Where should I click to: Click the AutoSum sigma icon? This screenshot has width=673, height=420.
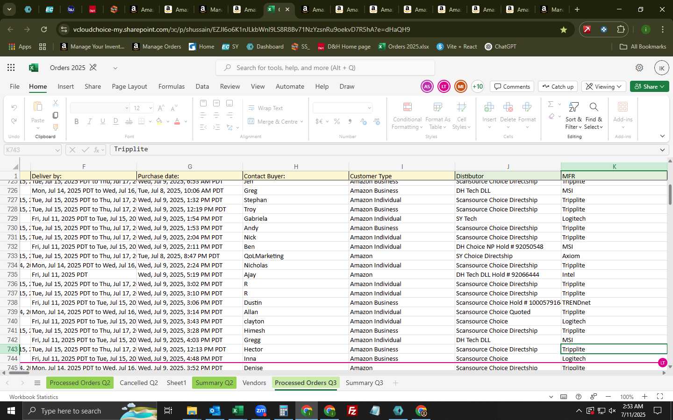click(x=551, y=104)
